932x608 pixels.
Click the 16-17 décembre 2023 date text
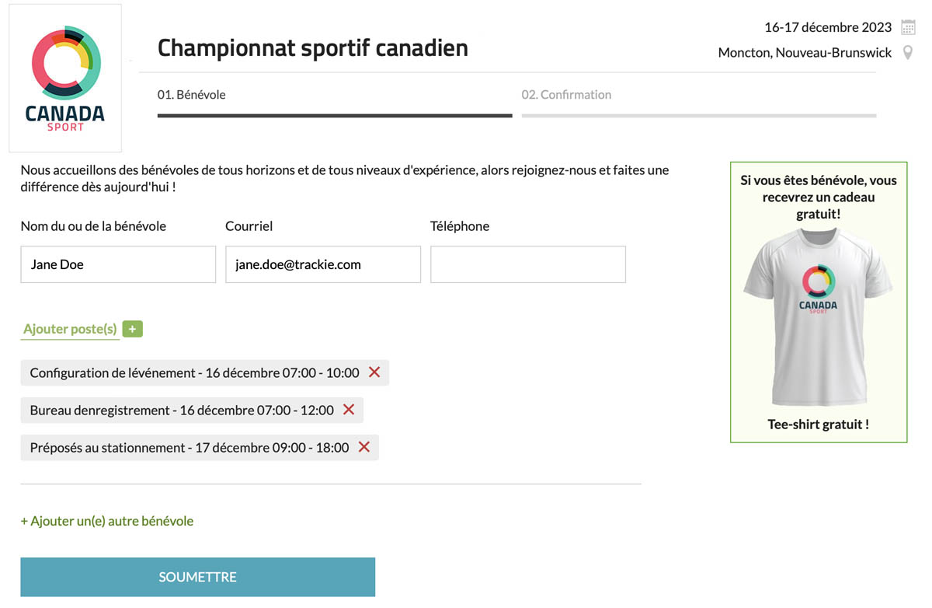click(x=828, y=27)
